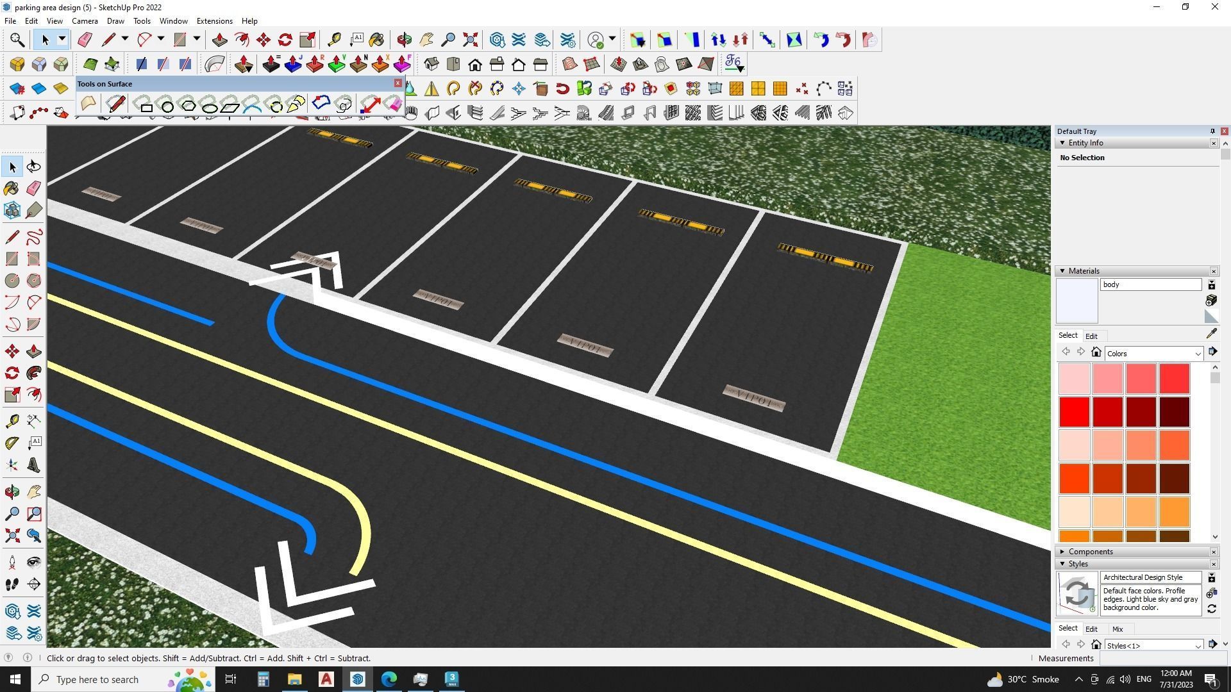Pick the bright red color swatch
The image size is (1231, 692).
pyautogui.click(x=1075, y=412)
